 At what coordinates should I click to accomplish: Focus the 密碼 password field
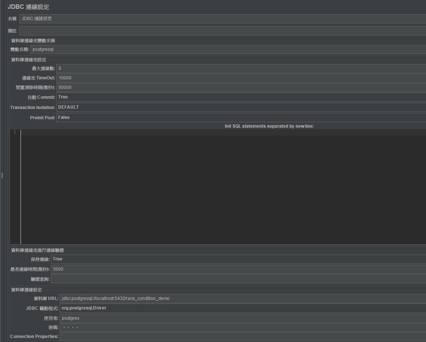[242, 327]
